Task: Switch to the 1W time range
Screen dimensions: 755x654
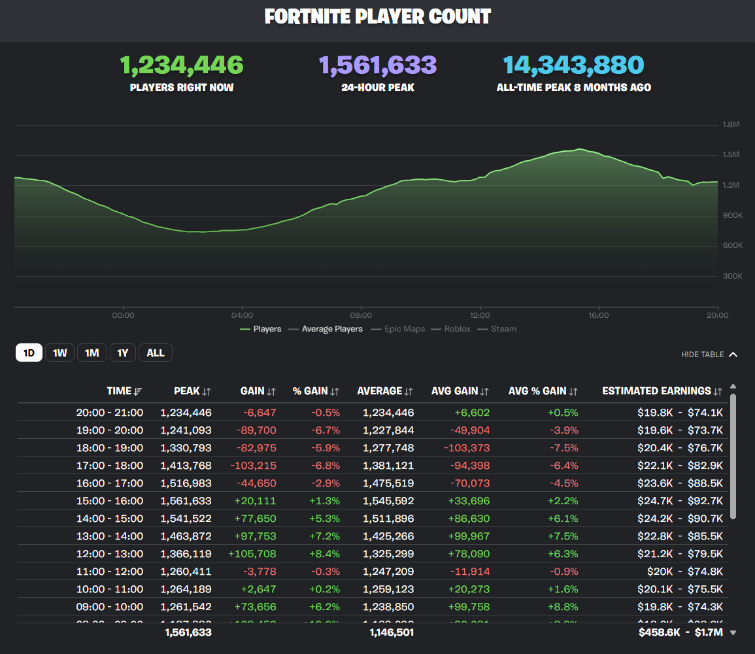Action: point(59,353)
